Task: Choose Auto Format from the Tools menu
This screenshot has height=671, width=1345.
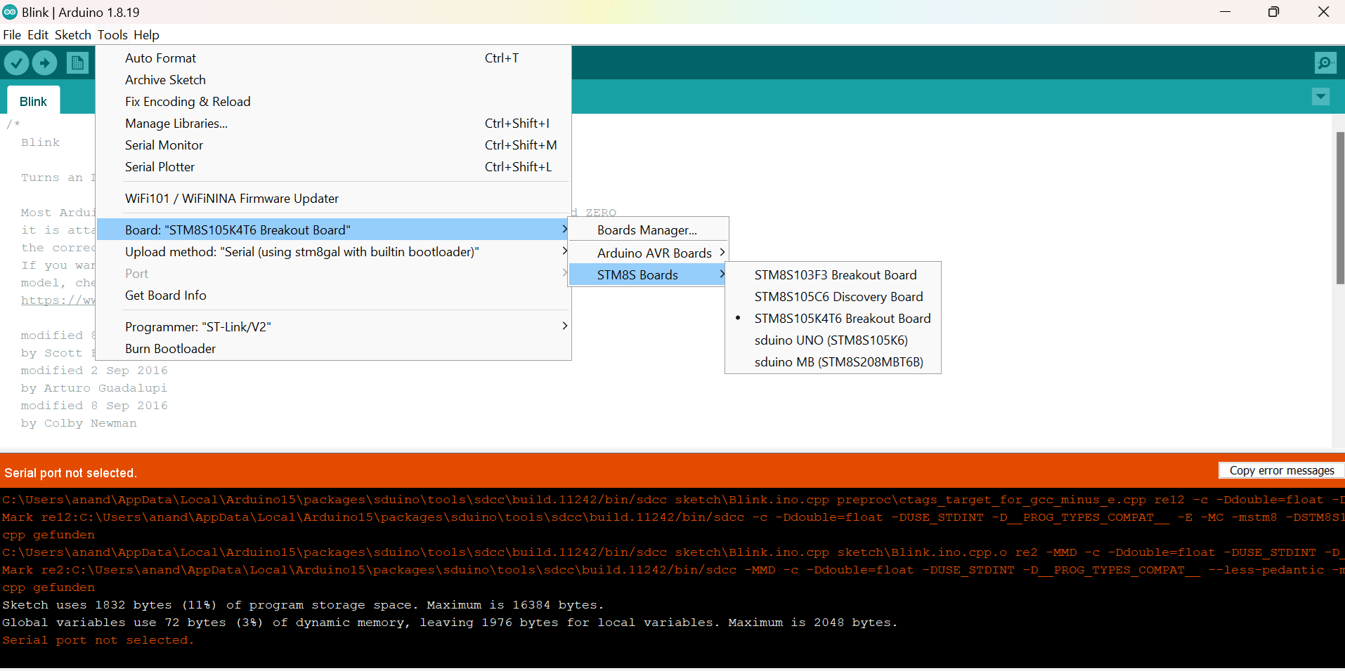Action: [x=333, y=58]
